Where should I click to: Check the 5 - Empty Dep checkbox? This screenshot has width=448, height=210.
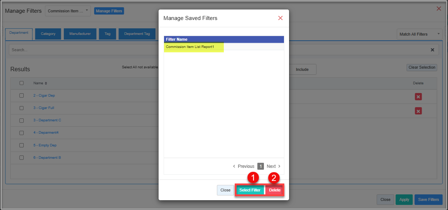pos(22,145)
